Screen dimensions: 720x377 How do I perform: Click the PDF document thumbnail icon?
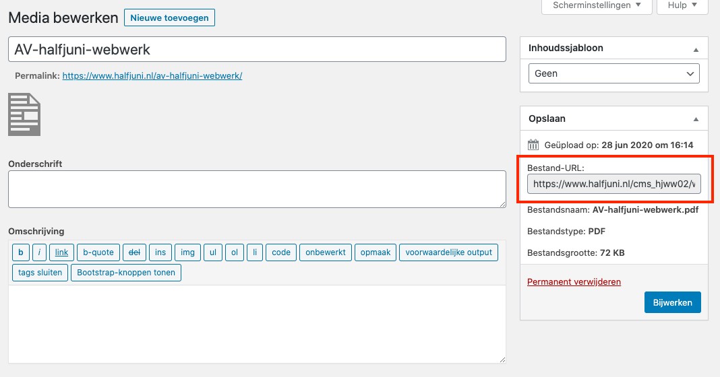pos(24,114)
